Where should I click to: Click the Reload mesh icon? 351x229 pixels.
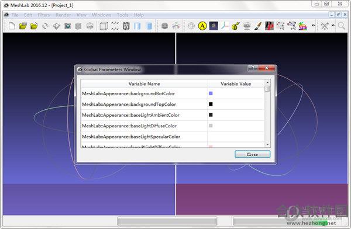click(x=45, y=26)
